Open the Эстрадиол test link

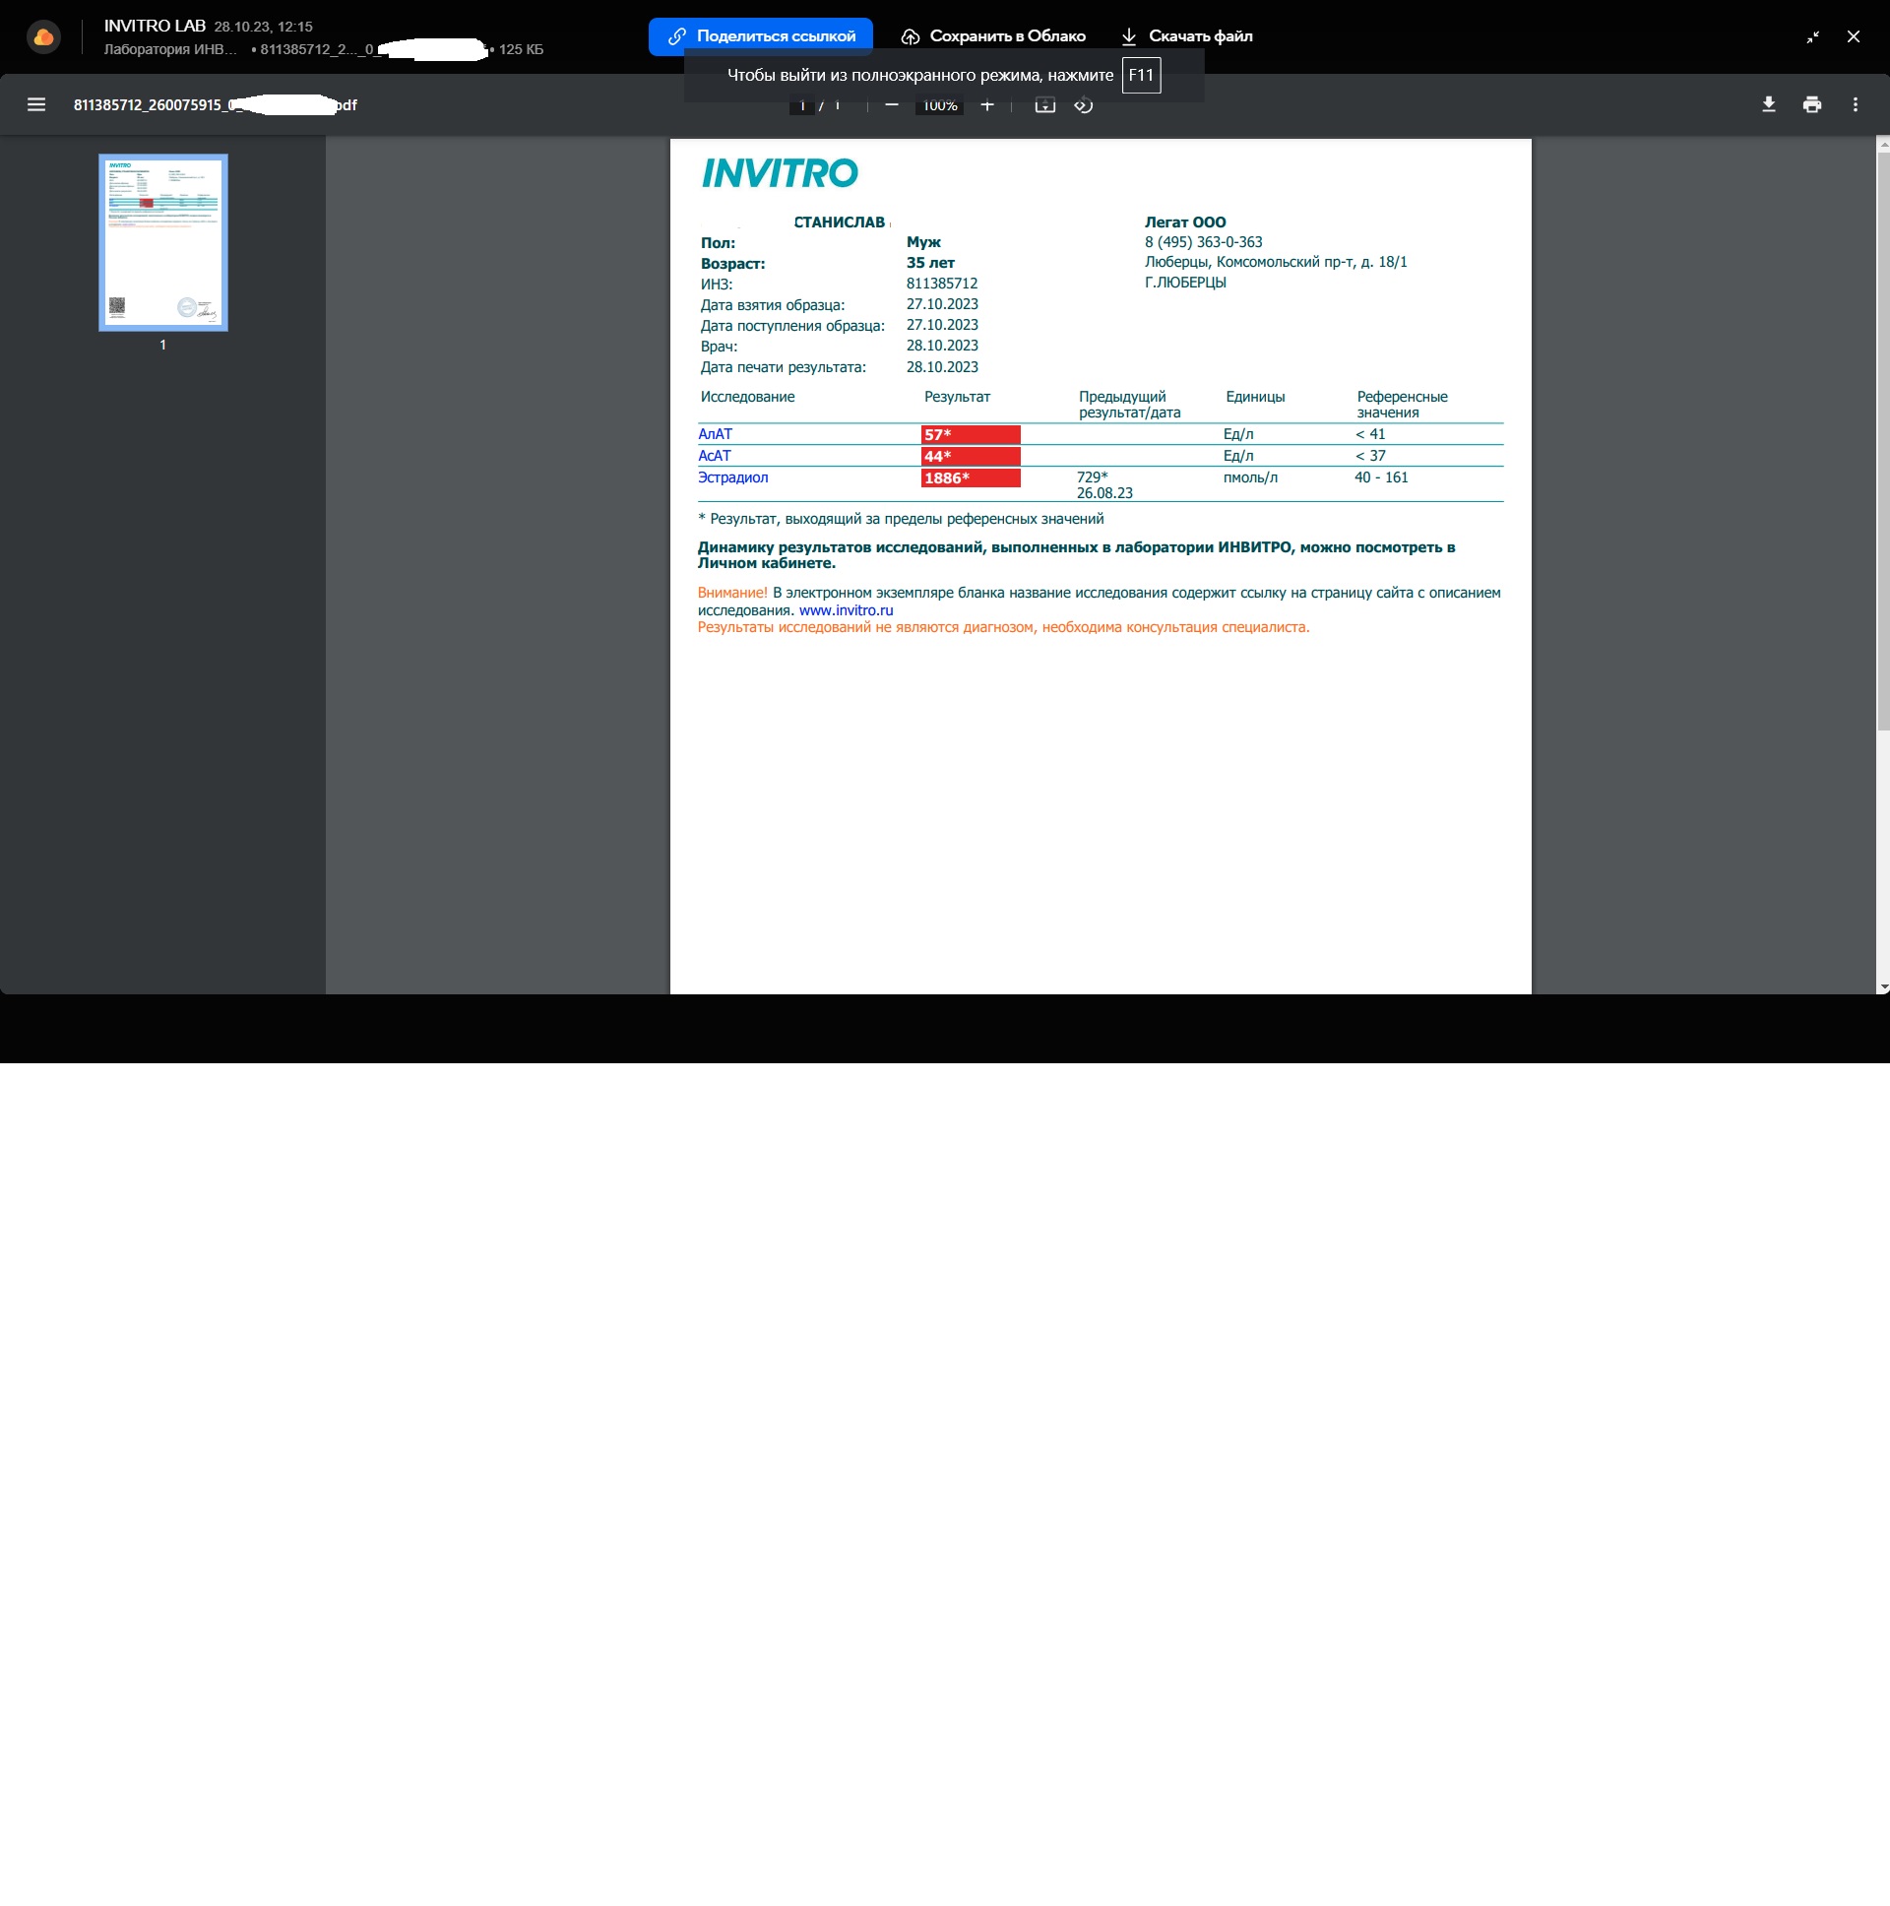pyautogui.click(x=733, y=477)
